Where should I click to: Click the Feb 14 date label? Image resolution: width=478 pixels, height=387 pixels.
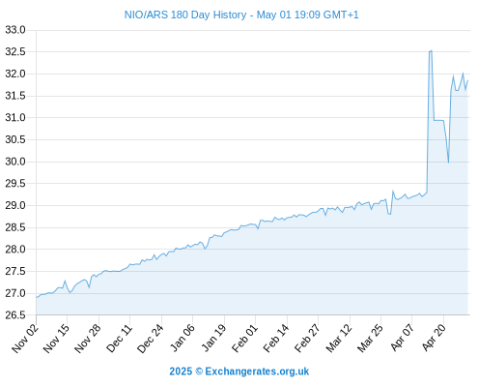coord(276,339)
